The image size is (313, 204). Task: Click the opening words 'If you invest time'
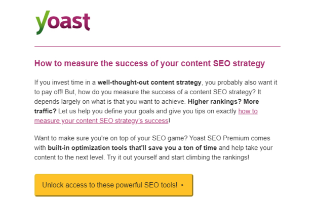[57, 83]
